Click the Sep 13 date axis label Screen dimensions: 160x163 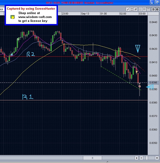click(85, 14)
